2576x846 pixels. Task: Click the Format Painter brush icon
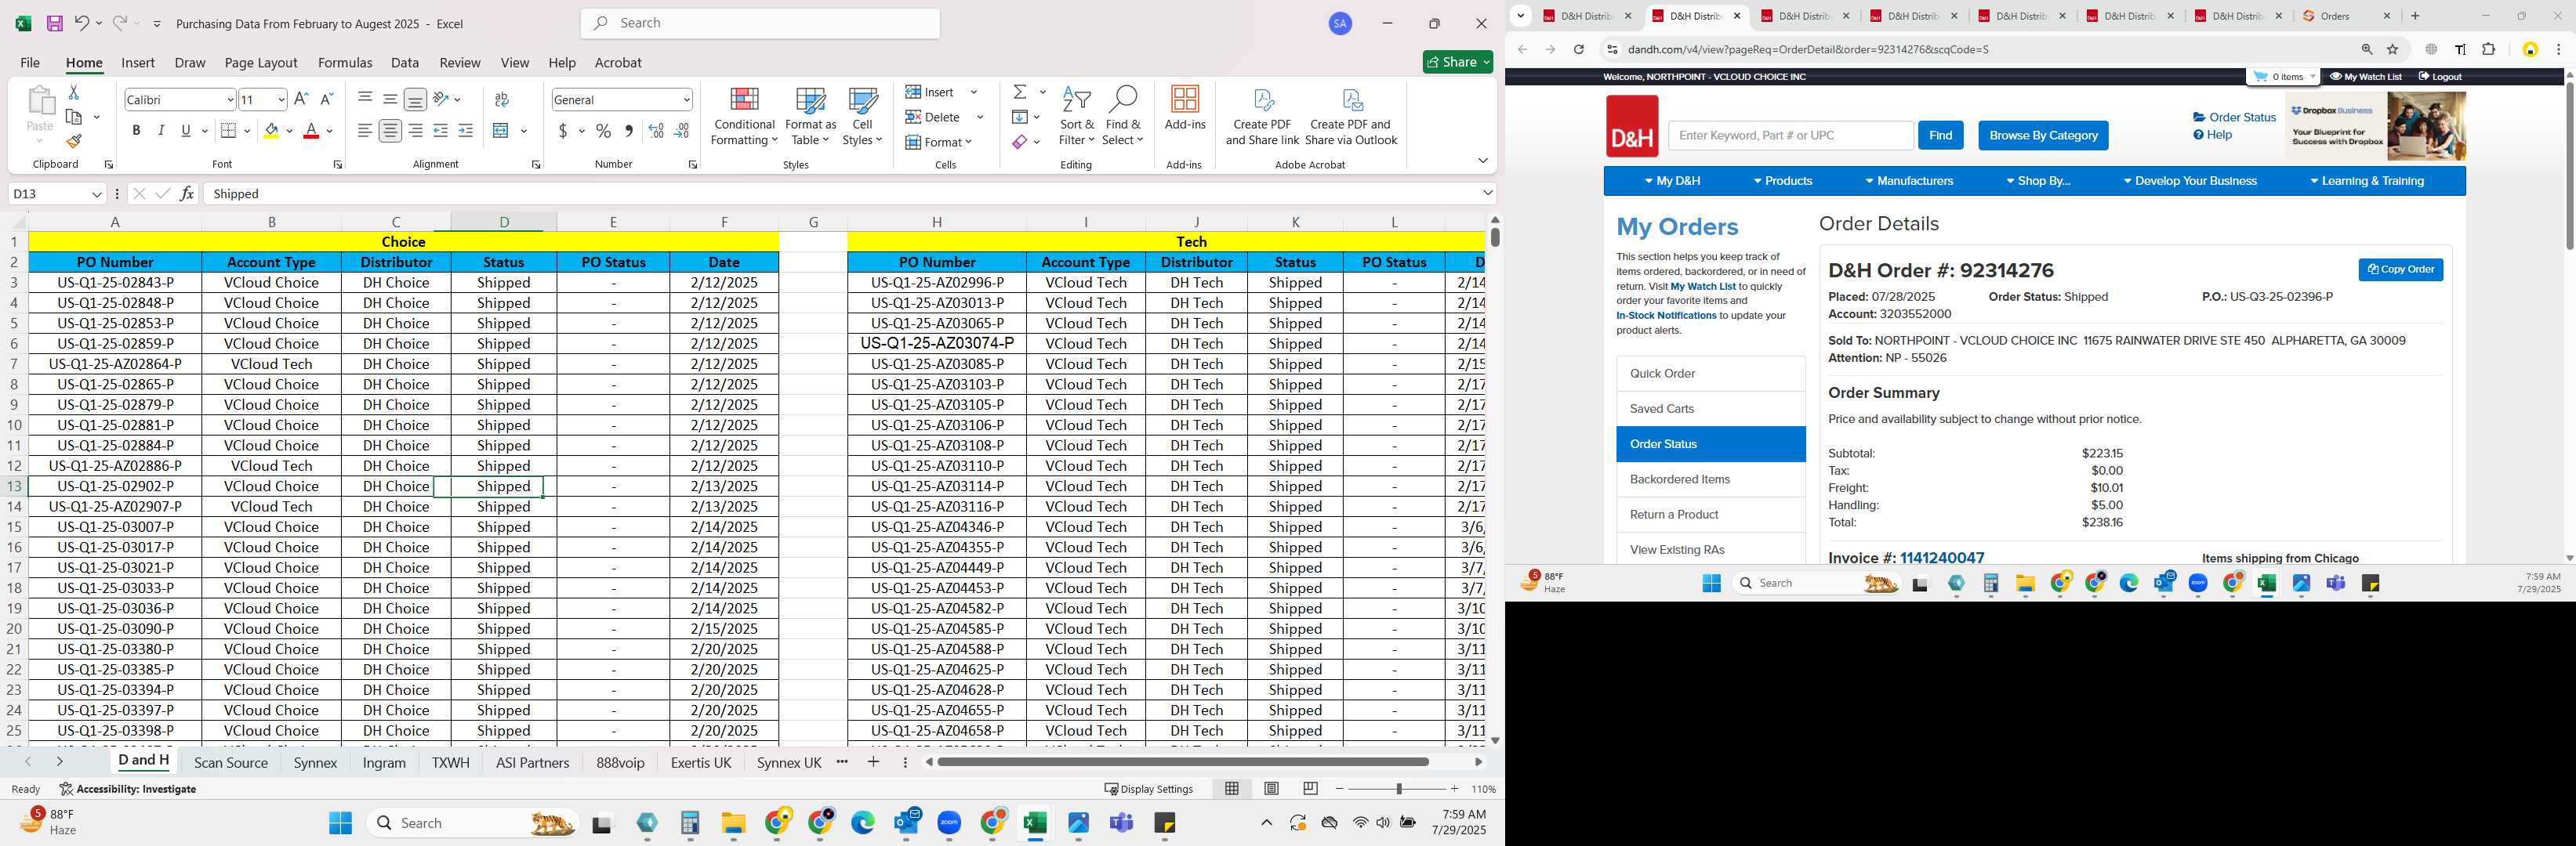click(74, 141)
